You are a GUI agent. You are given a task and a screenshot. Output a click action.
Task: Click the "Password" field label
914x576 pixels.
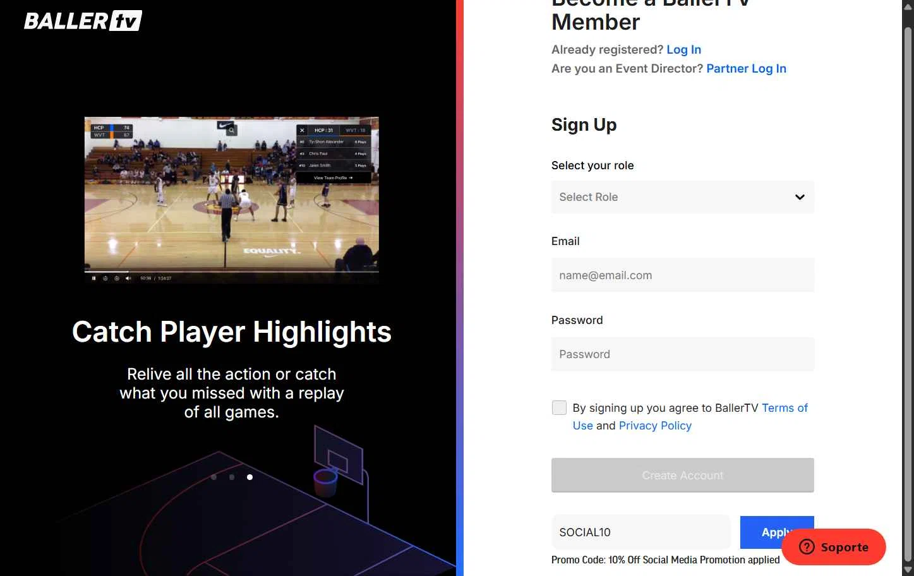tap(577, 320)
